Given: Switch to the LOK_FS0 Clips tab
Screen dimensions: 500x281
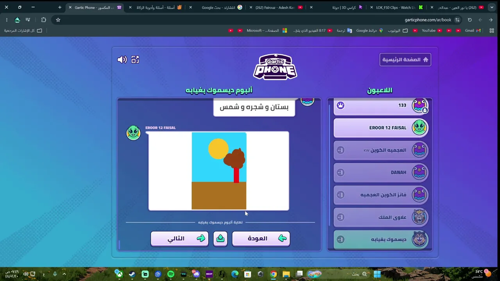Looking at the screenshot, I should 398,7.
